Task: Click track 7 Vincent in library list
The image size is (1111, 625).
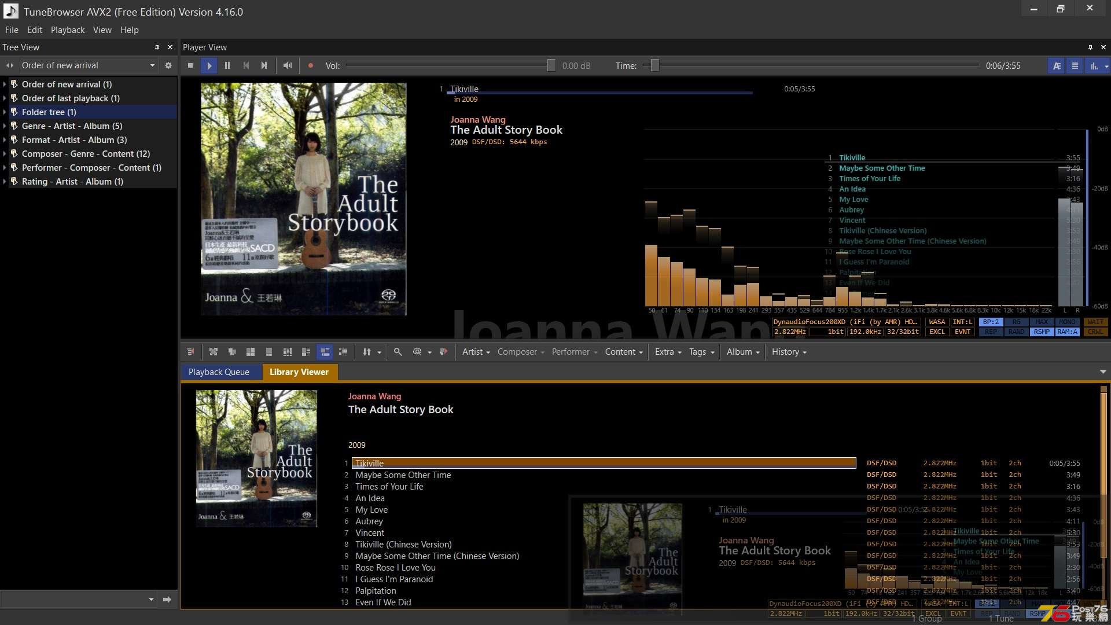Action: coord(370,533)
